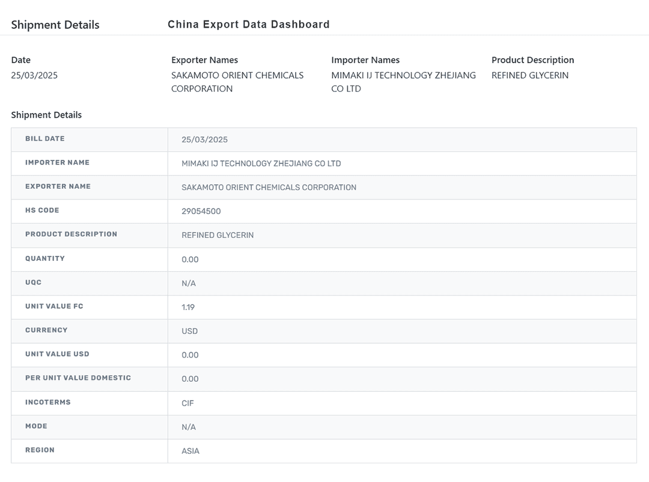Select the BILL DATE row value
Image resolution: width=649 pixels, height=482 pixels.
point(204,139)
